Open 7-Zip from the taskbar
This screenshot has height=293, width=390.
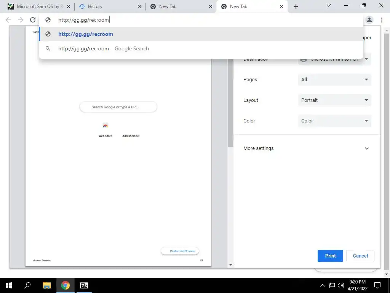(x=84, y=285)
